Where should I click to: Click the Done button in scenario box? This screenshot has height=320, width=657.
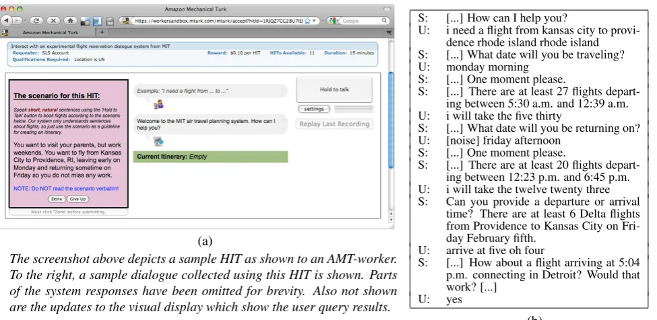click(57, 199)
